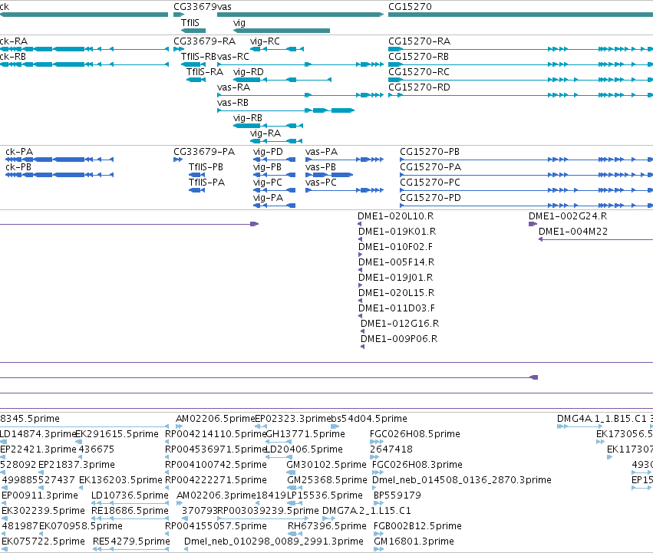Viewport: 653px width, 553px height.
Task: Click the CG15270-PB protein label
Action: [430, 152]
